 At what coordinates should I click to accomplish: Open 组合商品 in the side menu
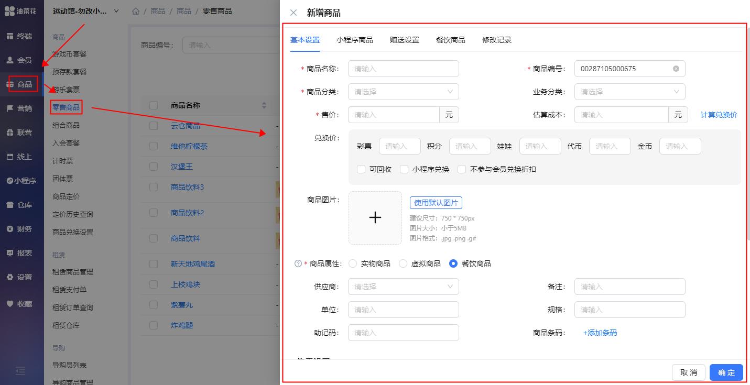[x=66, y=125]
